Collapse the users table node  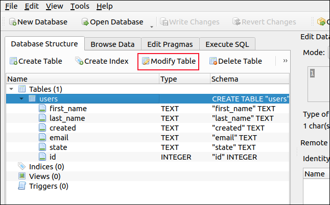21,99
